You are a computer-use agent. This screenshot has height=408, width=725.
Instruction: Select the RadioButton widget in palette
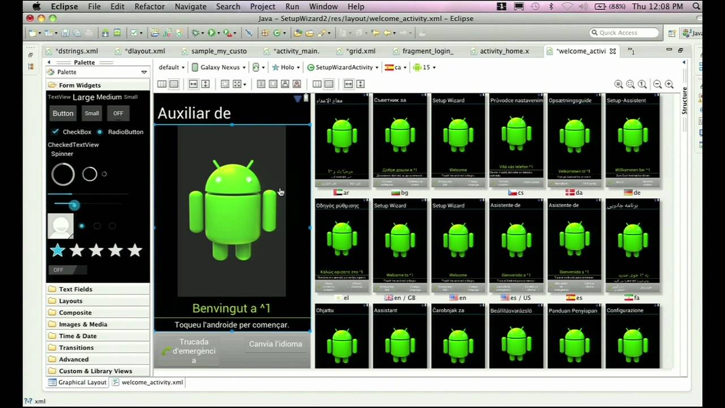click(x=120, y=131)
